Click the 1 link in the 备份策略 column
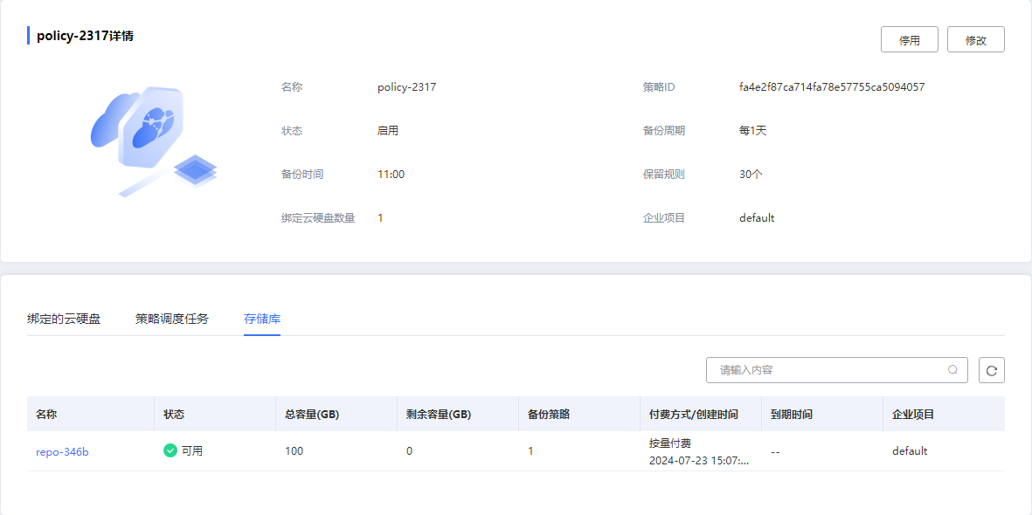 [x=530, y=450]
